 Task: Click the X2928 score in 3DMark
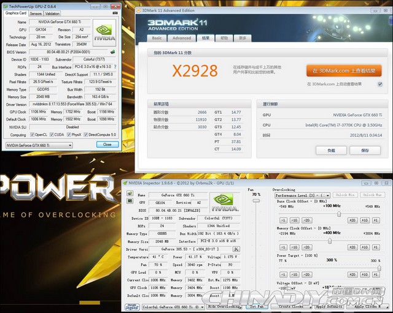click(x=195, y=71)
